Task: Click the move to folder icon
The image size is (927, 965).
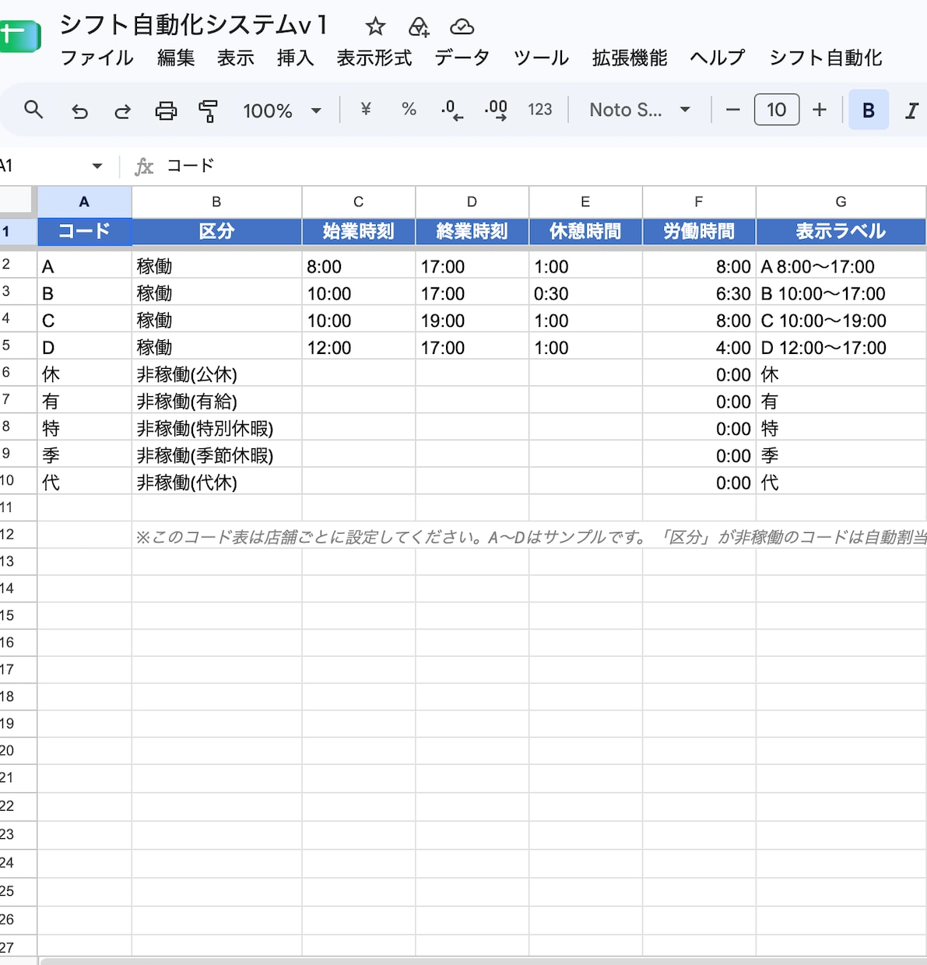Action: point(419,27)
